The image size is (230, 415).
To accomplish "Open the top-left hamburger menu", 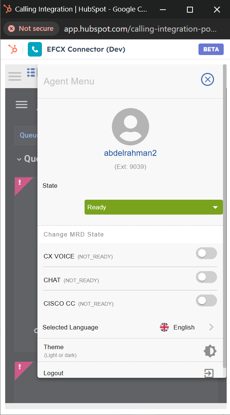I will coord(15,76).
